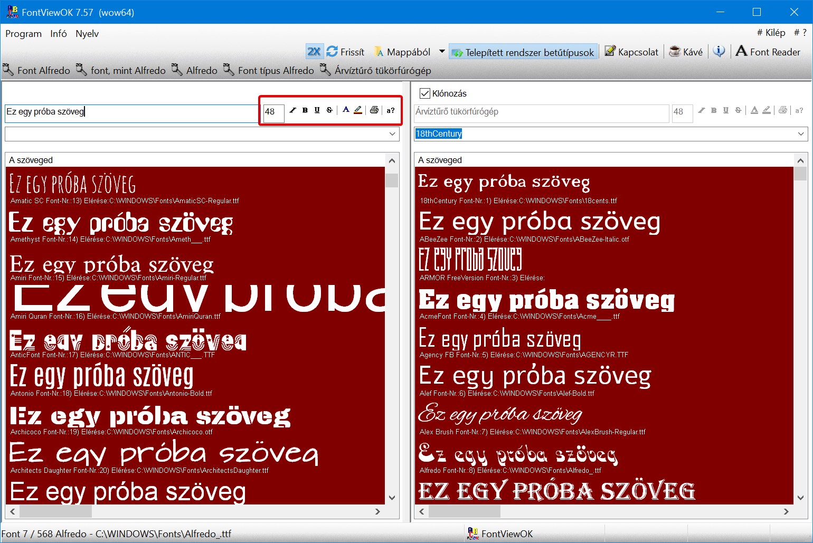Expand the left font selection combo box
Screen dimensions: 813x543
[x=392, y=134]
